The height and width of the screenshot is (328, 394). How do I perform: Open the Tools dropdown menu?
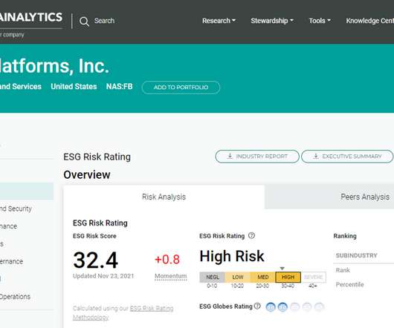coord(320,21)
